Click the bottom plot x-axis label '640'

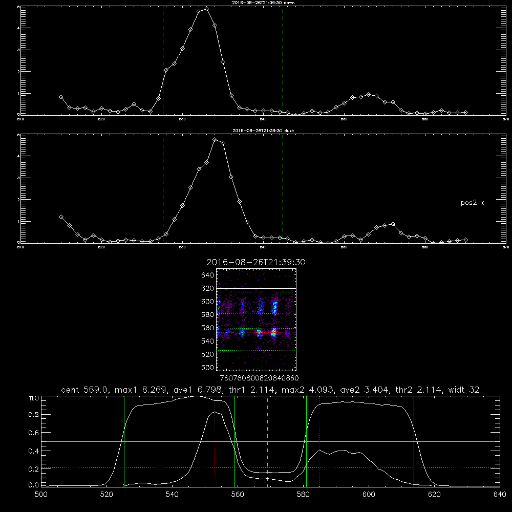click(x=500, y=494)
